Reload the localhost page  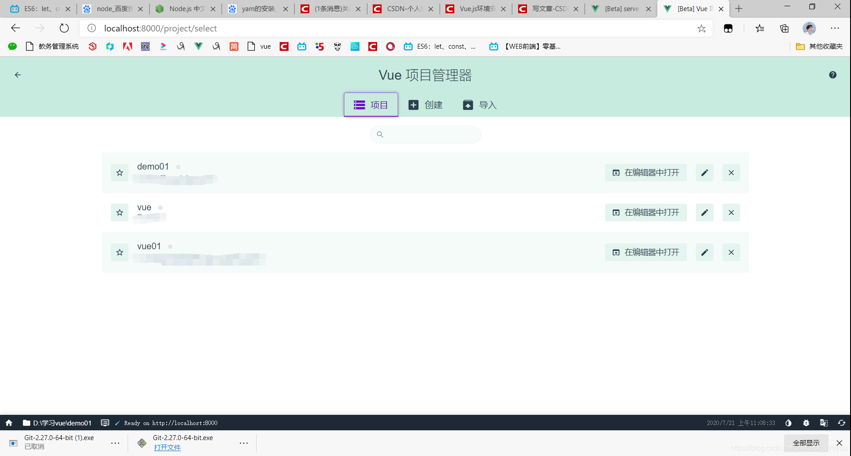point(64,28)
